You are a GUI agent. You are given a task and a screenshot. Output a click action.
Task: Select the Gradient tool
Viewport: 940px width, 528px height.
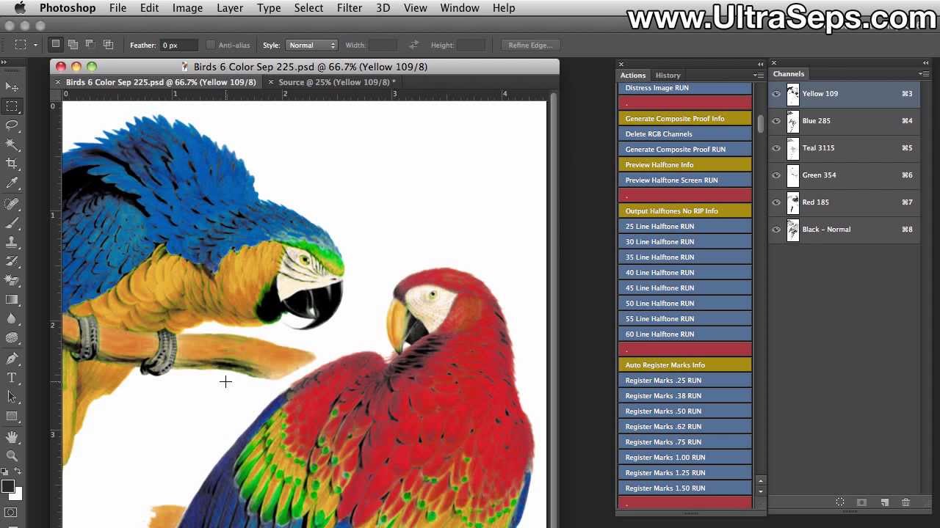(x=12, y=299)
